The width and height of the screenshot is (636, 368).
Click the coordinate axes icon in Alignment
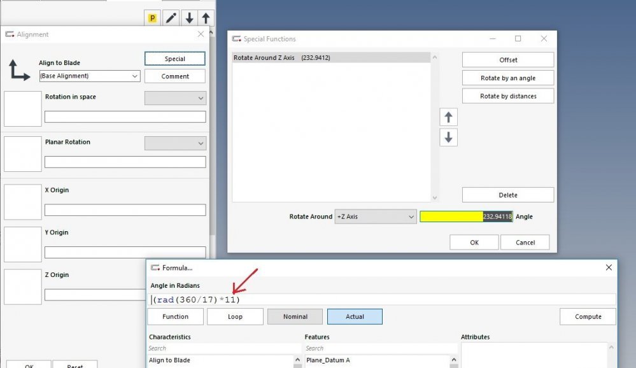point(18,69)
